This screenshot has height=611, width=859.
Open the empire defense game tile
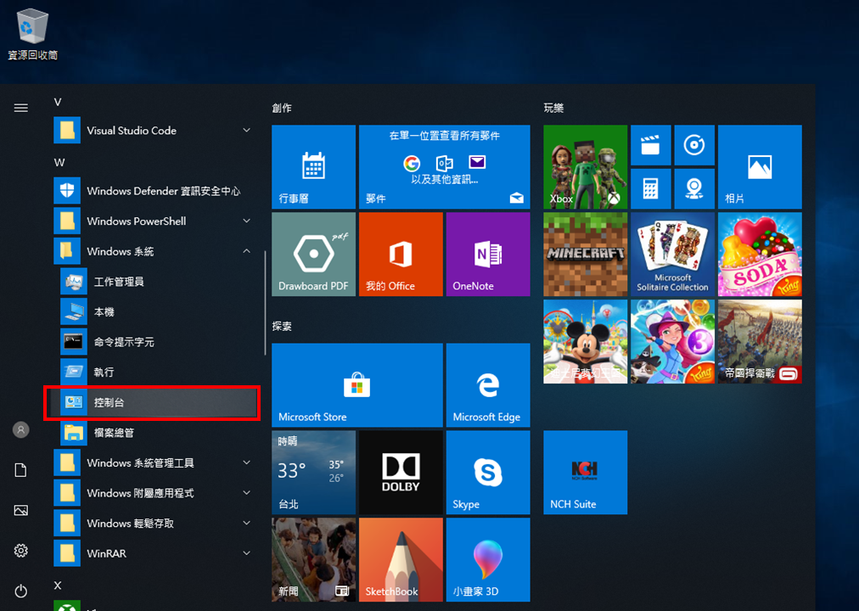pos(760,341)
